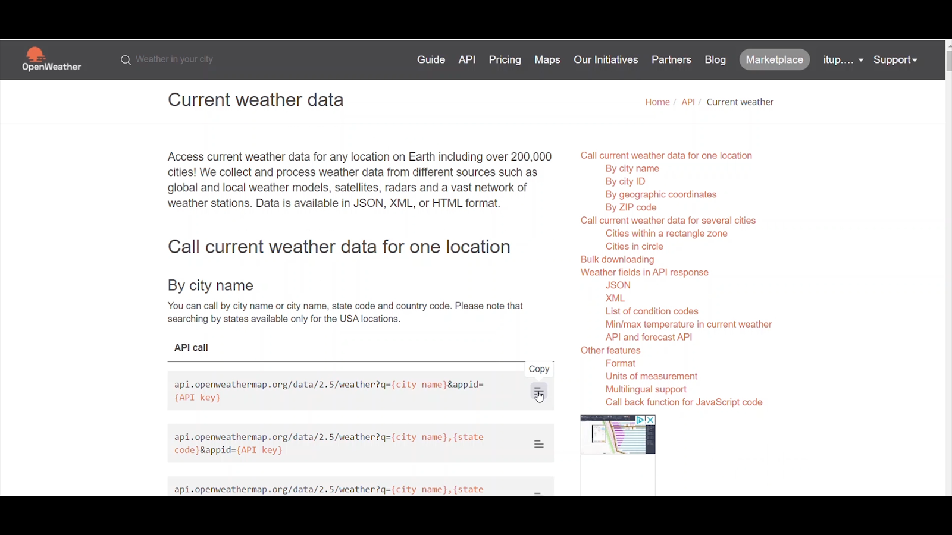The height and width of the screenshot is (535, 952).
Task: Close the advertisement with X icon
Action: (651, 420)
